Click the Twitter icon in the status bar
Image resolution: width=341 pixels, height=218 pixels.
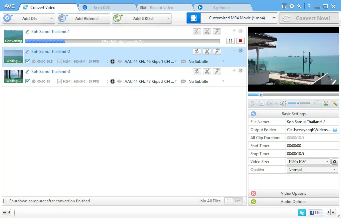[x=302, y=212]
